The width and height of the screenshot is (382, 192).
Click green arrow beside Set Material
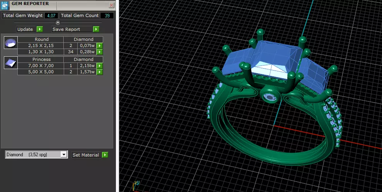[x=105, y=155]
